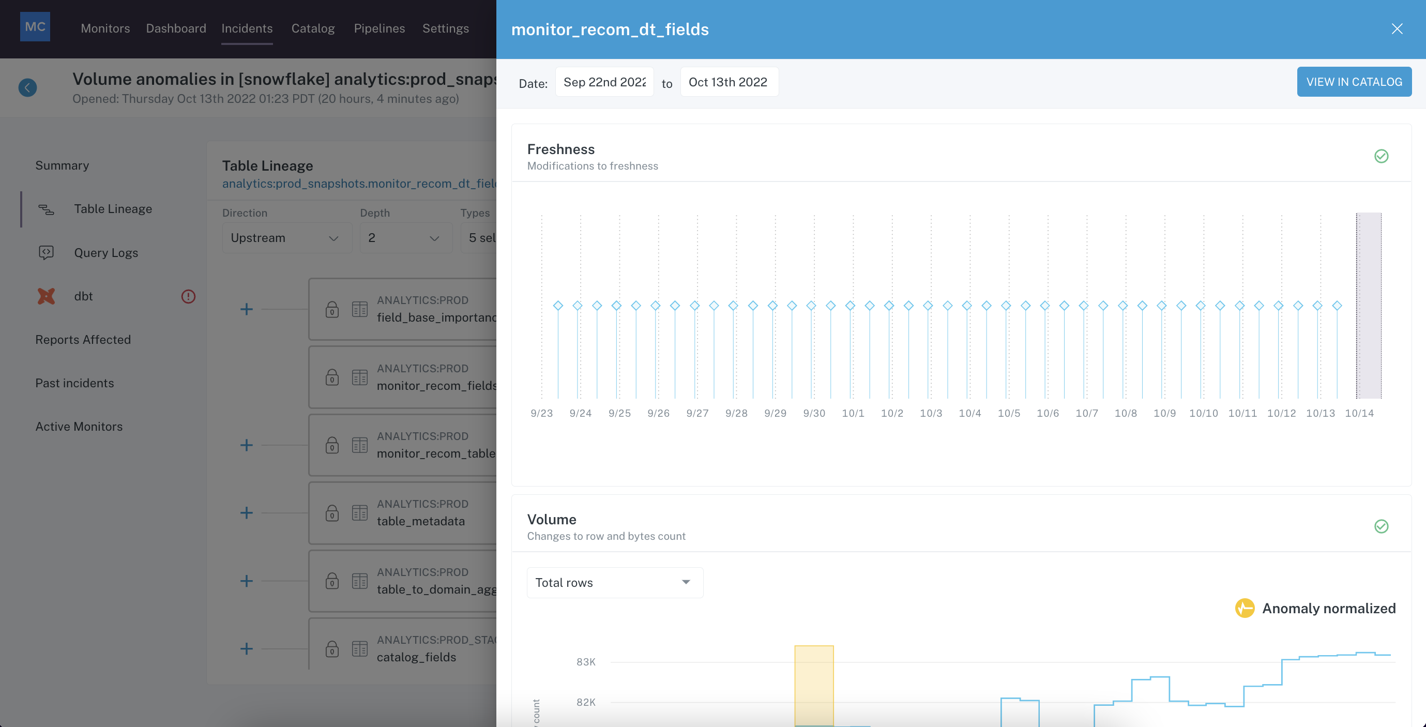Click table icon on monitor_recom_fields node

(x=360, y=377)
